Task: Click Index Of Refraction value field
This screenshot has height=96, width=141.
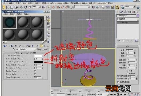Action: (38, 59)
